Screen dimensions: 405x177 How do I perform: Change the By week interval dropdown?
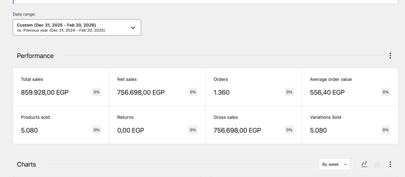(334, 164)
